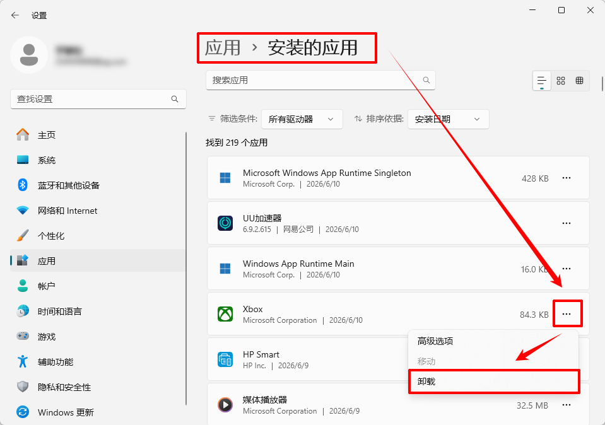Click the user profile avatar
Image resolution: width=605 pixels, height=425 pixels.
(29, 55)
